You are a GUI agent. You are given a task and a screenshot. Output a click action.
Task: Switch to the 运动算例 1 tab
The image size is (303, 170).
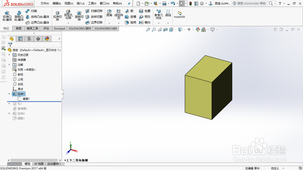point(54,164)
